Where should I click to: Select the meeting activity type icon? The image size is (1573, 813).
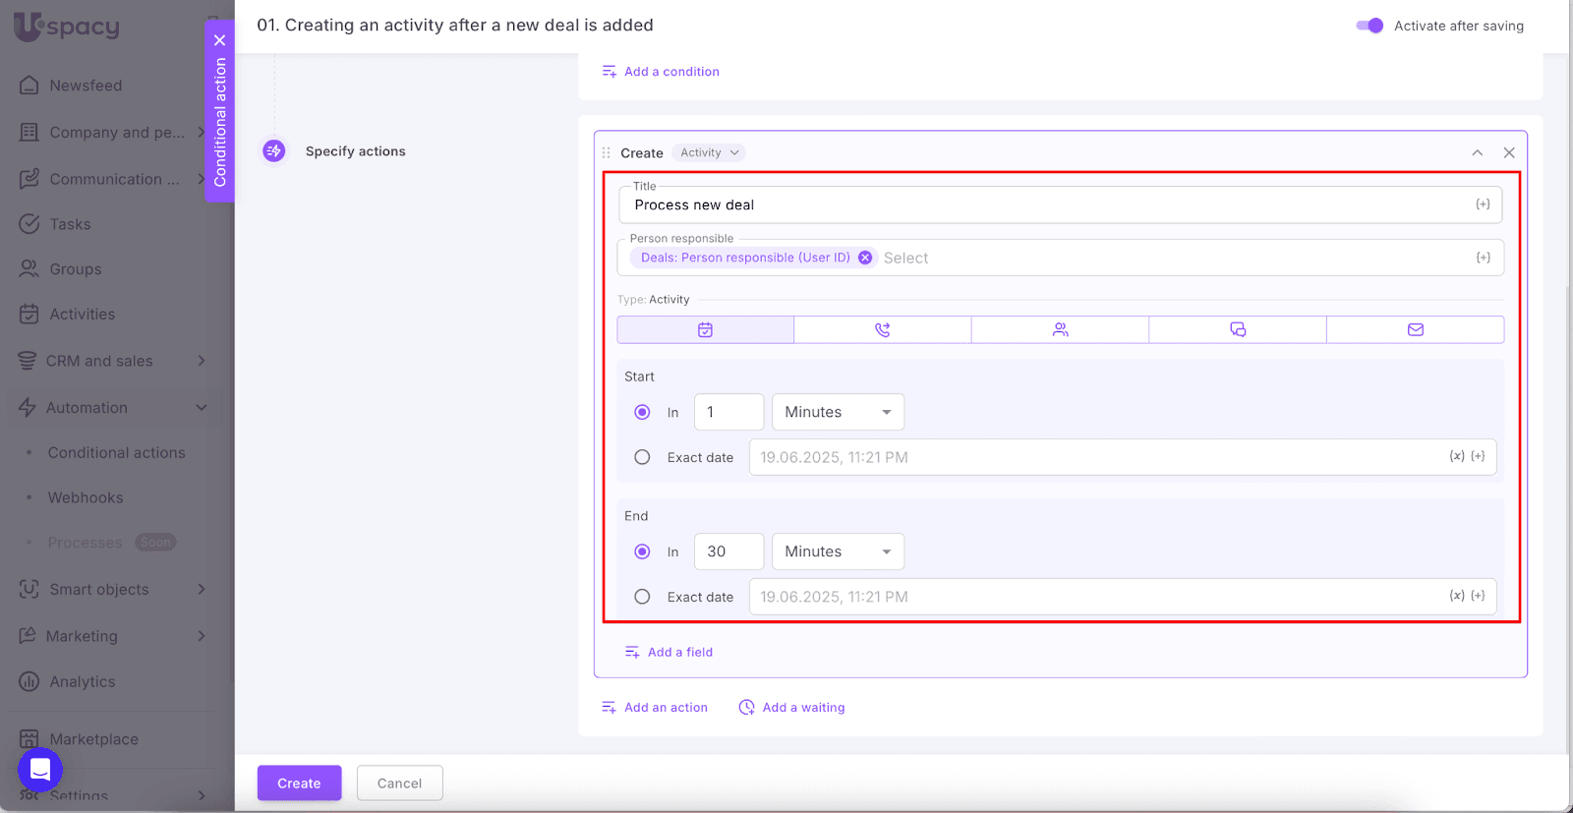click(1060, 330)
